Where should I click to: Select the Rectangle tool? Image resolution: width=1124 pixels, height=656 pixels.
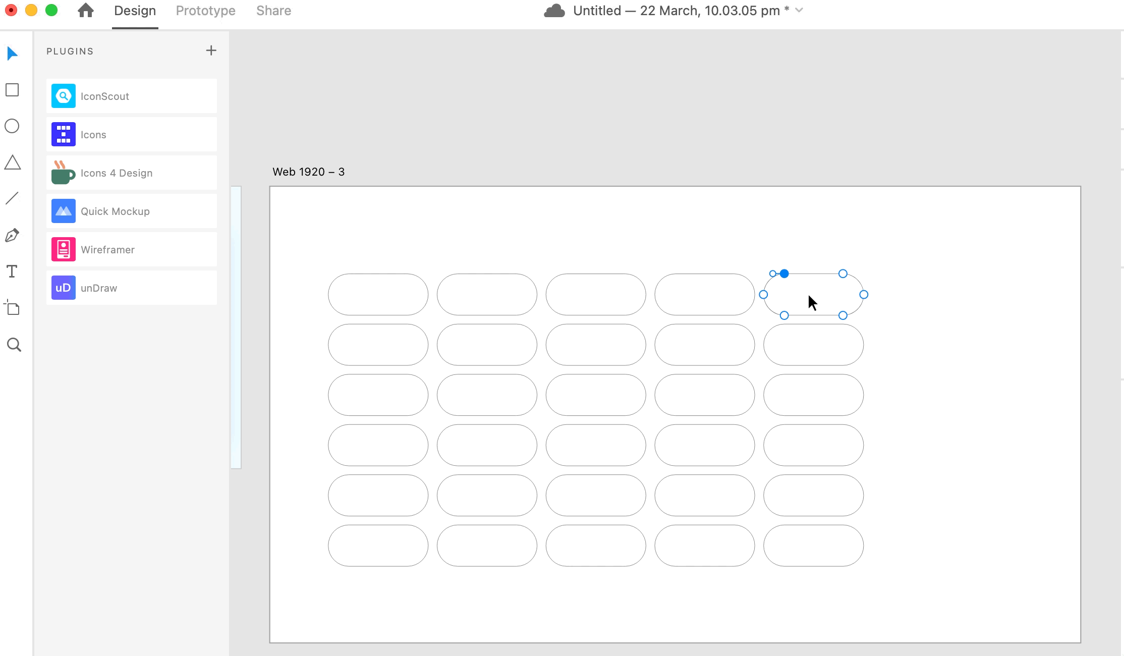(12, 90)
